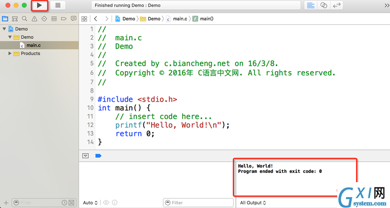Click the #include stdio.h line

[x=137, y=99]
